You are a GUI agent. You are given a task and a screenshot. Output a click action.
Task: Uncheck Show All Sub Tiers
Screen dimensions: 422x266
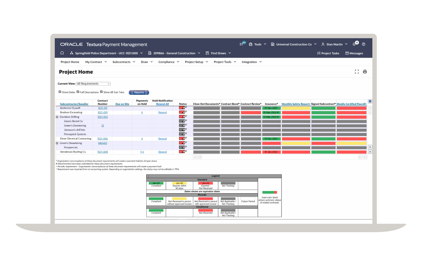(x=101, y=92)
